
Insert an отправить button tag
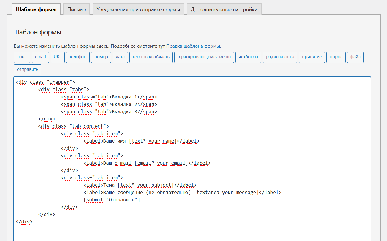[x=28, y=70]
